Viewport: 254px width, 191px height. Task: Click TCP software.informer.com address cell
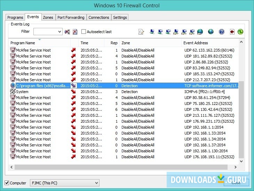pos(211,86)
